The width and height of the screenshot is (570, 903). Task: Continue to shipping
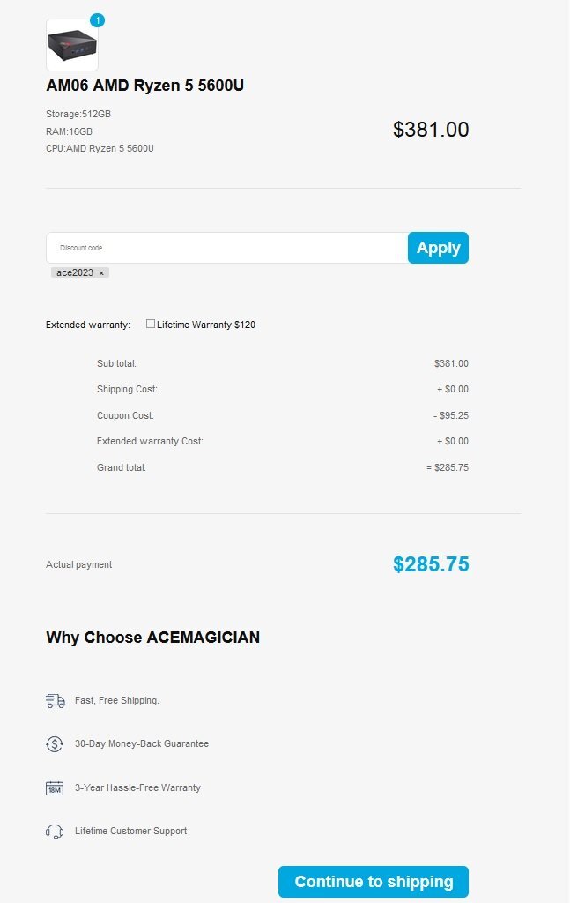(x=374, y=882)
